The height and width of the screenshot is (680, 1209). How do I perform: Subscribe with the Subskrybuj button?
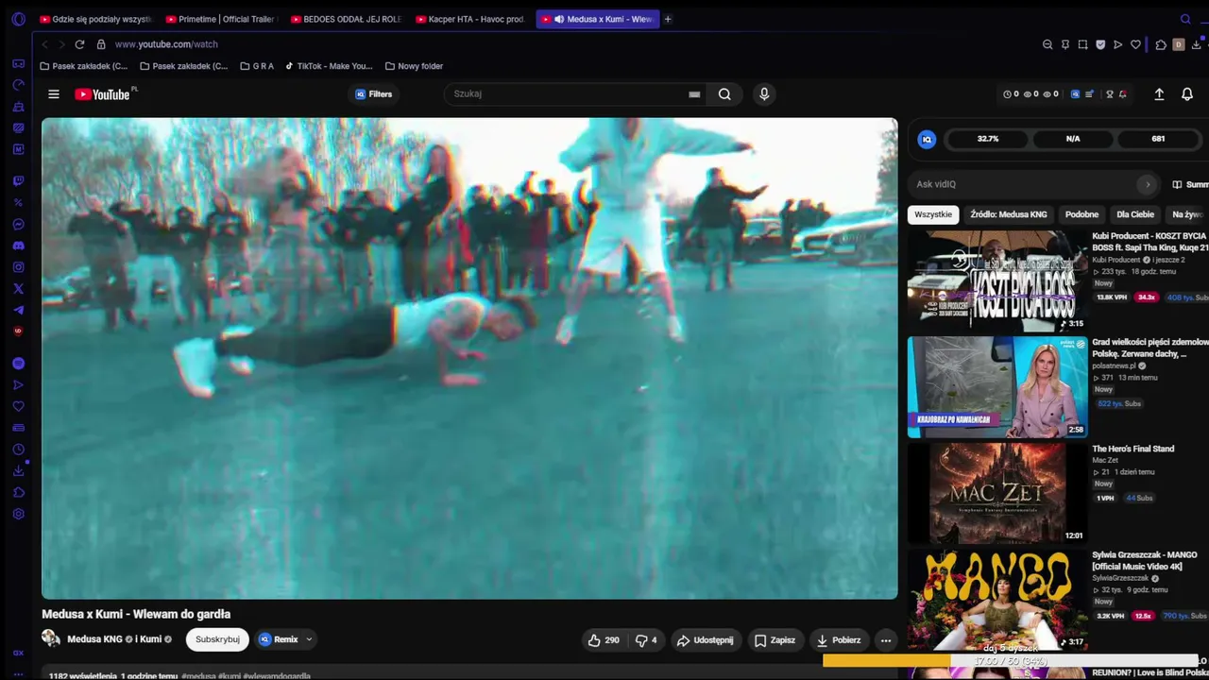tap(217, 639)
